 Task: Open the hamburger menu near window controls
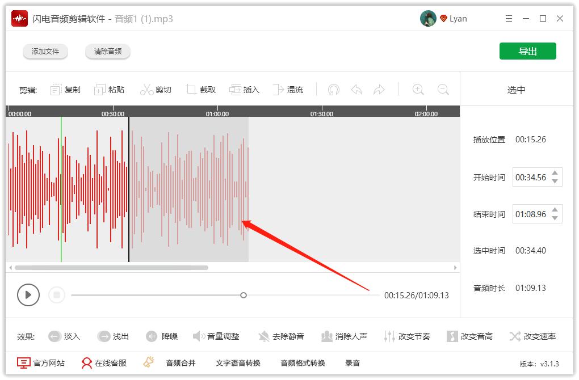(509, 18)
